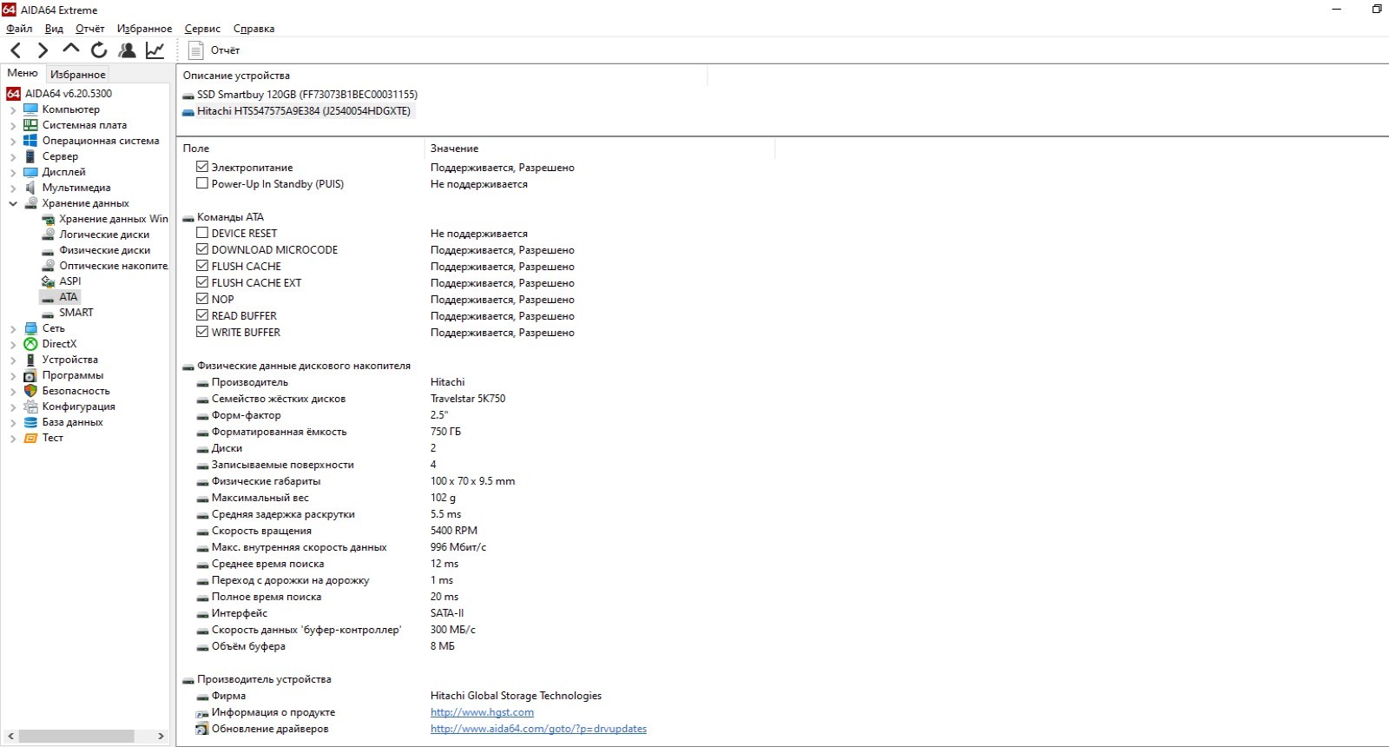Open the www.hgst.com product link

[482, 712]
